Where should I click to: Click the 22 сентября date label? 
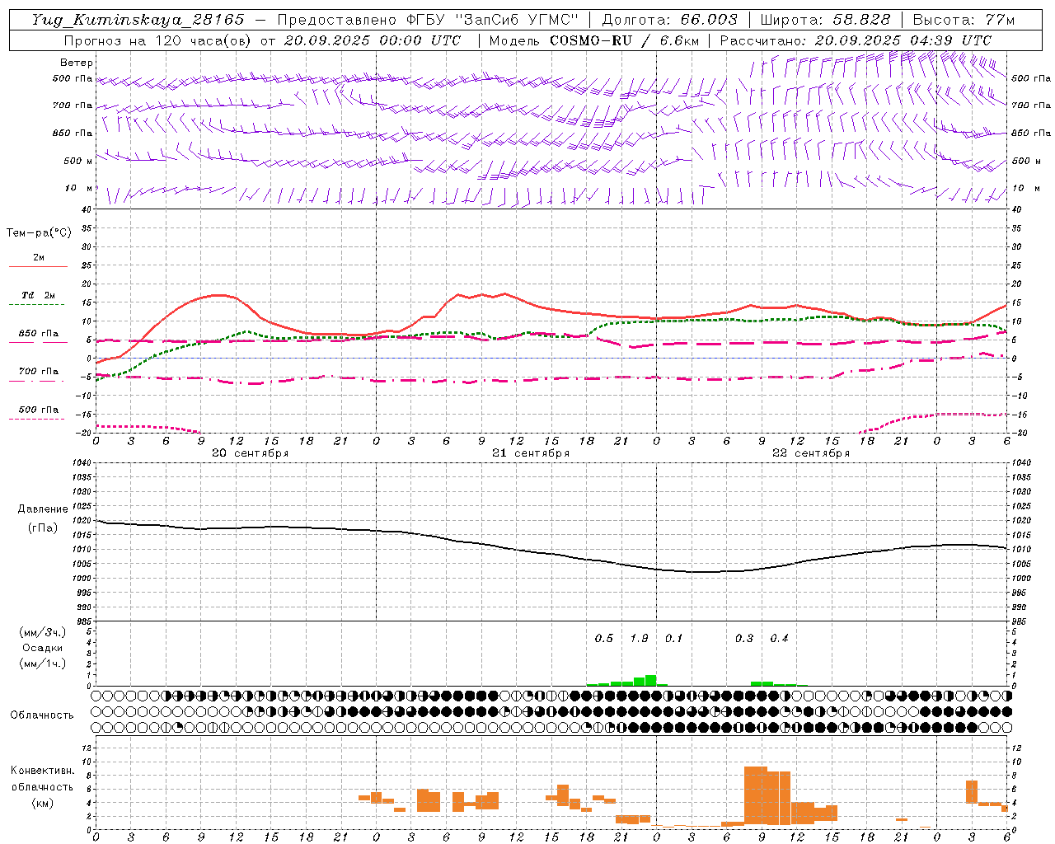810,453
